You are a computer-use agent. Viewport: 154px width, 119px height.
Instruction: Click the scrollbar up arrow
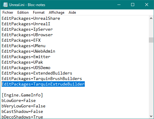(x=151, y=18)
